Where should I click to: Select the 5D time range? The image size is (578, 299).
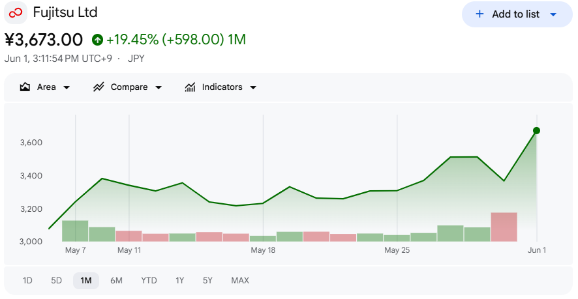tap(56, 281)
